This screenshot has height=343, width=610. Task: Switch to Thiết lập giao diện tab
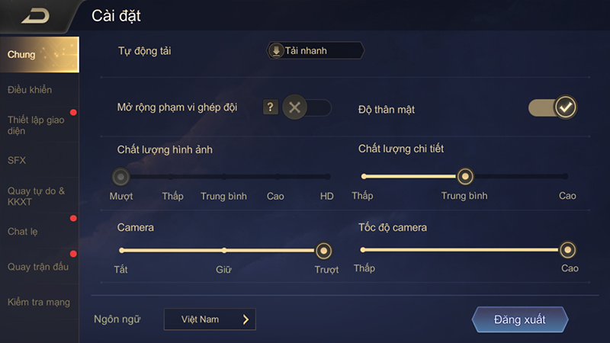36,125
